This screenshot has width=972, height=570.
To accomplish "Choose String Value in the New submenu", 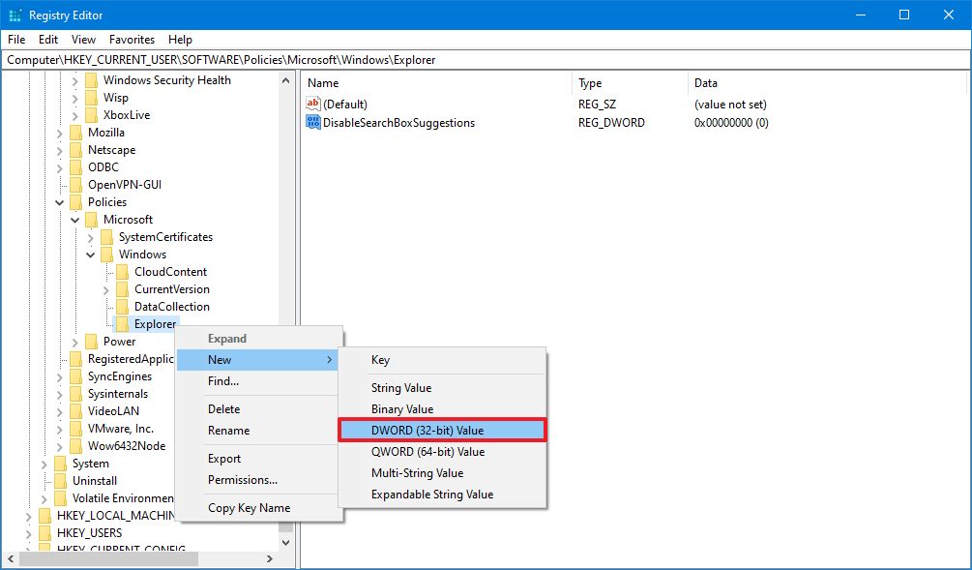I will pos(401,388).
